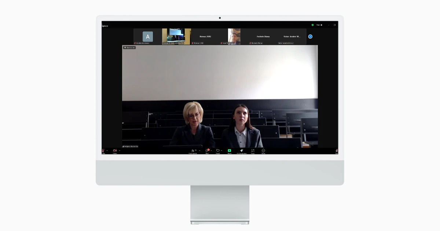
Task: Show more participants with the blue arrow
Action: click(x=310, y=36)
